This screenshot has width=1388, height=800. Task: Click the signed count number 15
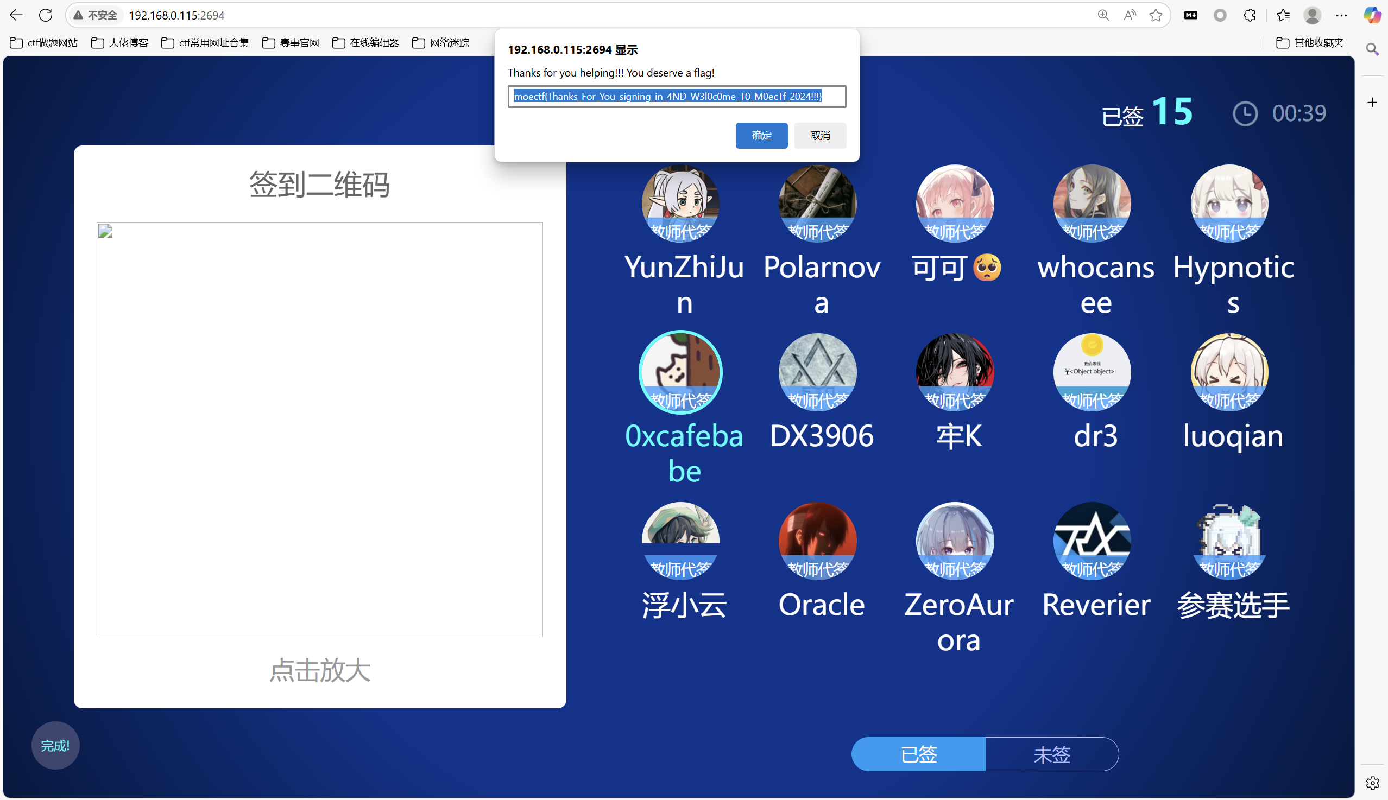1172,112
